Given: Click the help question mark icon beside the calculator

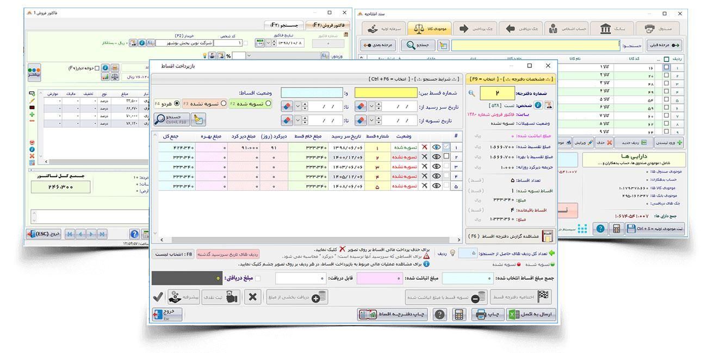Looking at the screenshot, I should 439,314.
